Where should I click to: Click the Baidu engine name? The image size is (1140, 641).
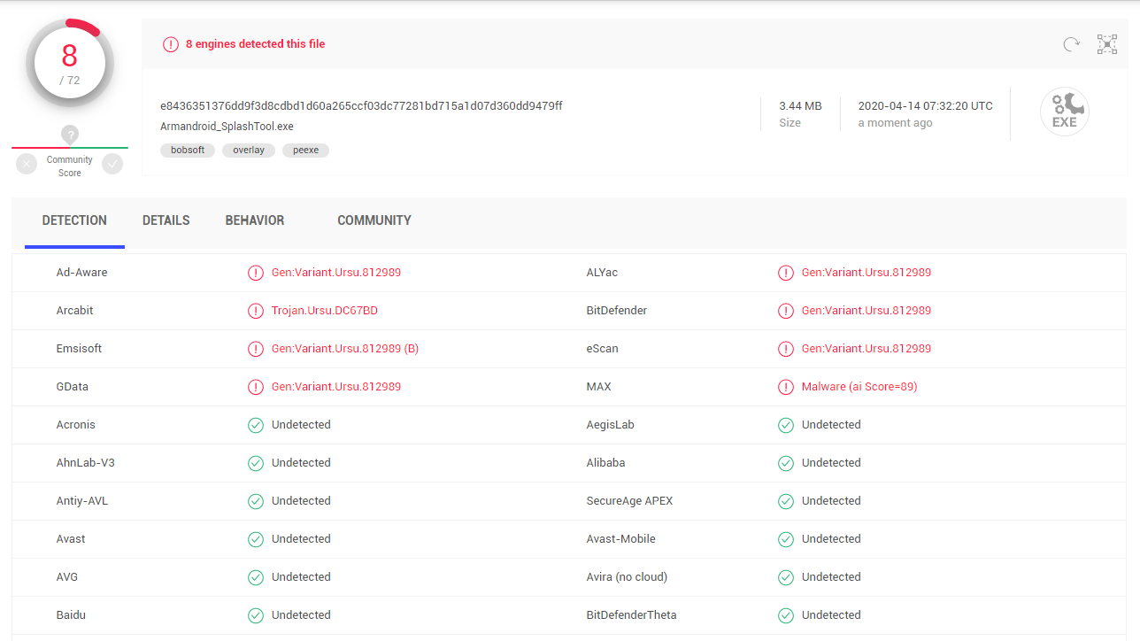pos(71,615)
